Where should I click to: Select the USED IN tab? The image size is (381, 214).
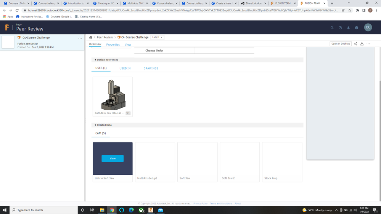125,69
